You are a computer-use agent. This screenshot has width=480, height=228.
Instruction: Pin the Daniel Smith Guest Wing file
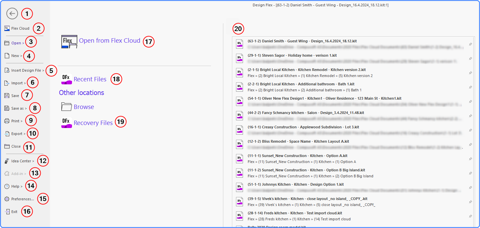[470, 44]
